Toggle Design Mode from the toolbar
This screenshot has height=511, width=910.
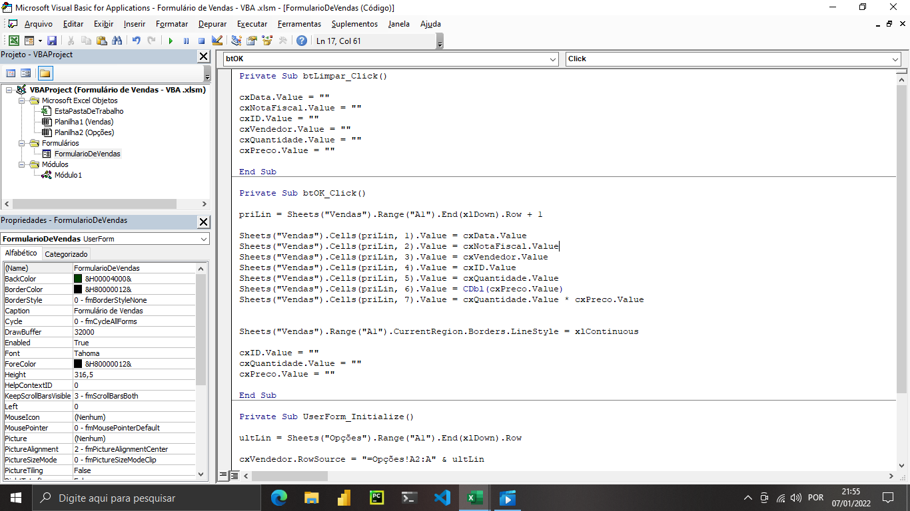(x=217, y=40)
